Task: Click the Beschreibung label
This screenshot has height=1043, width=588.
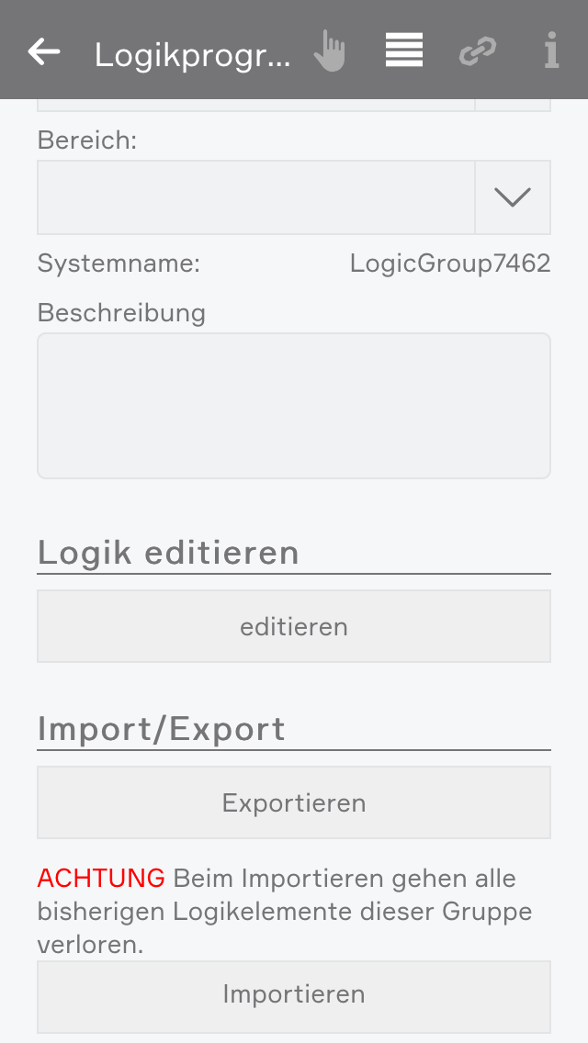Action: pyautogui.click(x=121, y=313)
